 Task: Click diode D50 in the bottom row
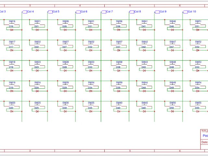172,111
